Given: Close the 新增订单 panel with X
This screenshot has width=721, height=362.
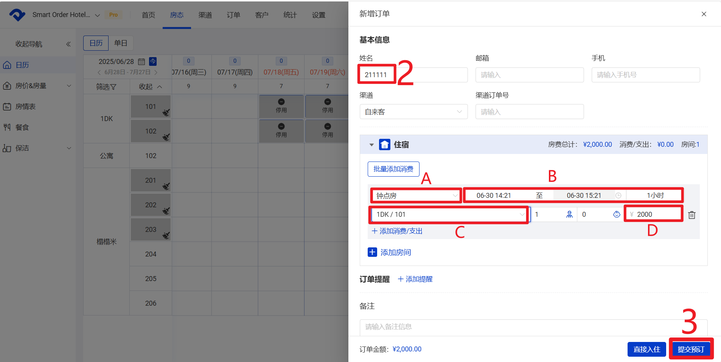Looking at the screenshot, I should (704, 14).
